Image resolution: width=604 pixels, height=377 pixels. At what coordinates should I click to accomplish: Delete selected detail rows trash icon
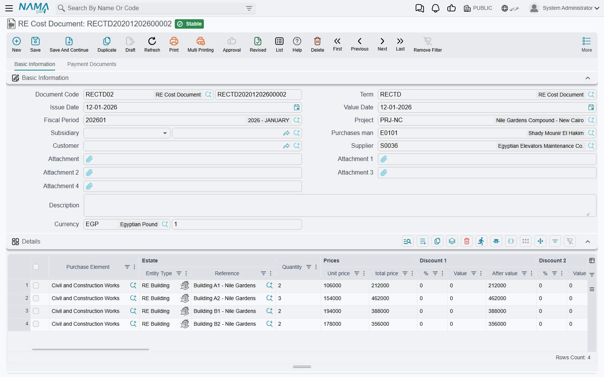click(467, 241)
